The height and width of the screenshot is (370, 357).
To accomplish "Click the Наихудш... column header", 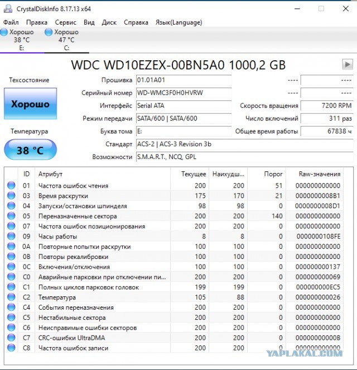I will pyautogui.click(x=228, y=174).
